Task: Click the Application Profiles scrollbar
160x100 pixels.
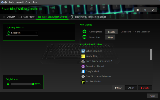Action: (151, 55)
